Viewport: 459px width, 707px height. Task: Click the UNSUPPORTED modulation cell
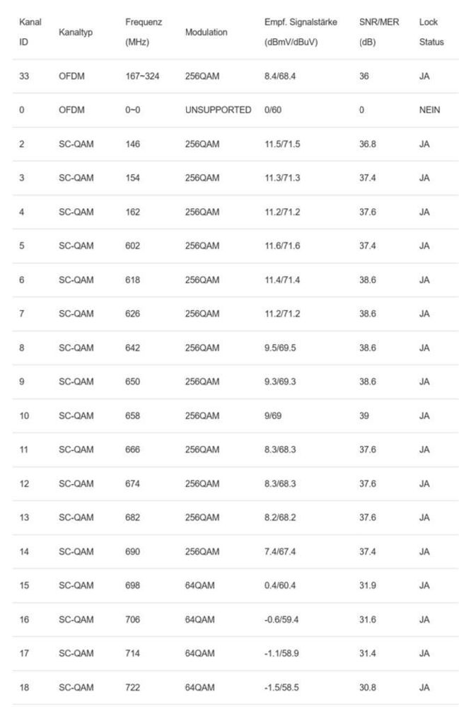tap(218, 110)
